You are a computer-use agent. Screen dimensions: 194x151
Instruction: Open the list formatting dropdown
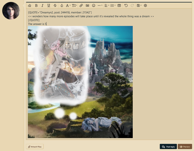pos(113,6)
